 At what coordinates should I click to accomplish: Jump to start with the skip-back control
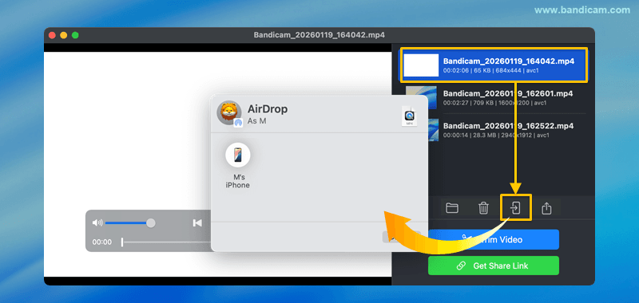(197, 222)
